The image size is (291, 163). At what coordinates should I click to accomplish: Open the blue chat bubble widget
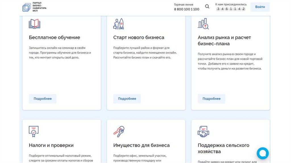pos(263,153)
